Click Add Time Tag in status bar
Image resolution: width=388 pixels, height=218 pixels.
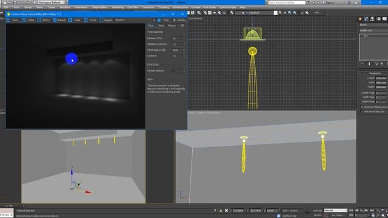289,216
